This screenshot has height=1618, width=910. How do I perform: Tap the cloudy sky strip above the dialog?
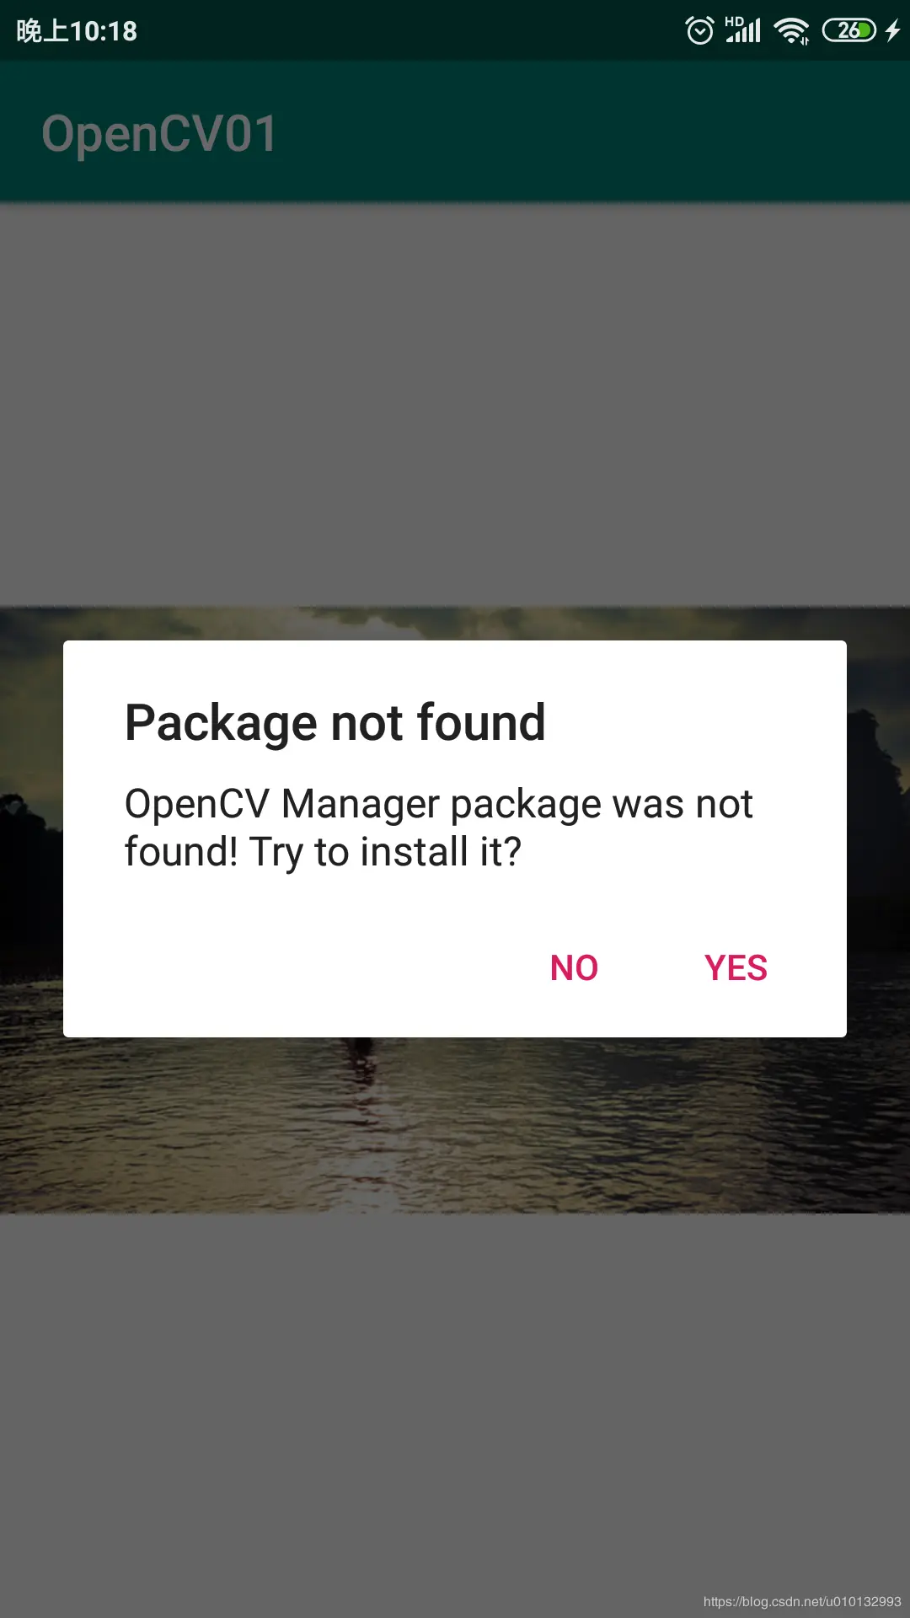[455, 623]
